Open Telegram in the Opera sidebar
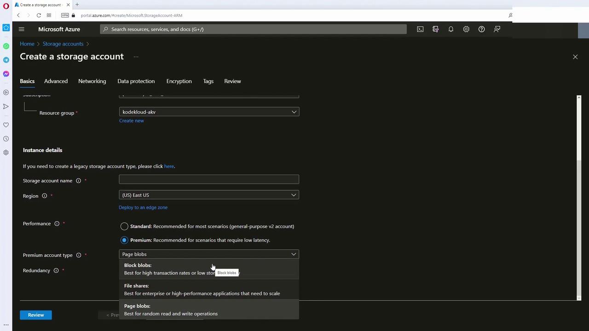This screenshot has width=589, height=331. click(x=6, y=60)
